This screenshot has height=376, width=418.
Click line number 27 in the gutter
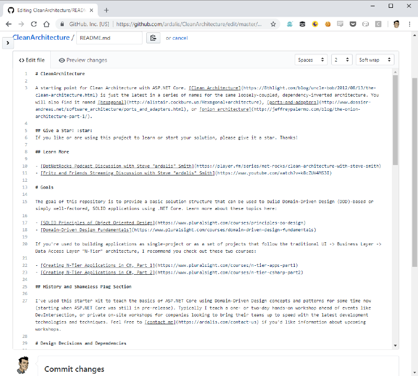(x=25, y=301)
